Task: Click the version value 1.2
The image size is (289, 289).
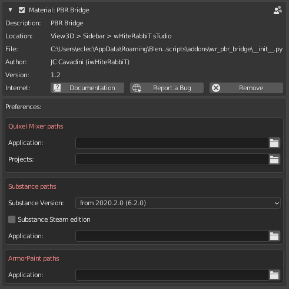Action: [x=55, y=75]
